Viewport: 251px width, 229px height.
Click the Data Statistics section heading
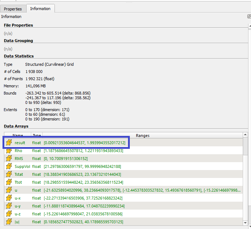pos(19,56)
